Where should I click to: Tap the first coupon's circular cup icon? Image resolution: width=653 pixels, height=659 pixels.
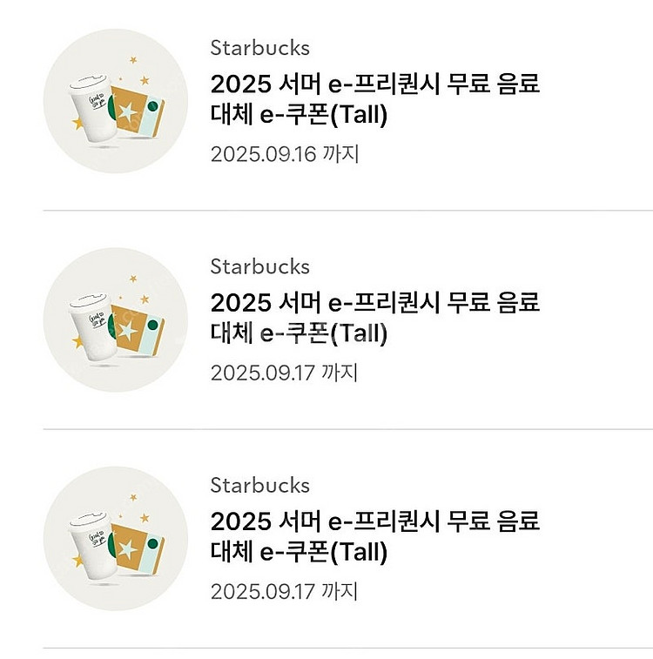[x=115, y=101]
